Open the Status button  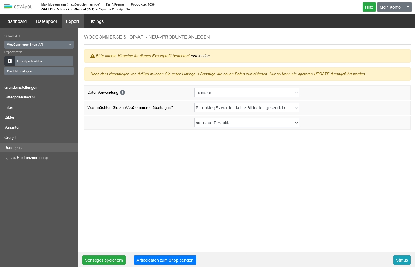click(x=402, y=260)
